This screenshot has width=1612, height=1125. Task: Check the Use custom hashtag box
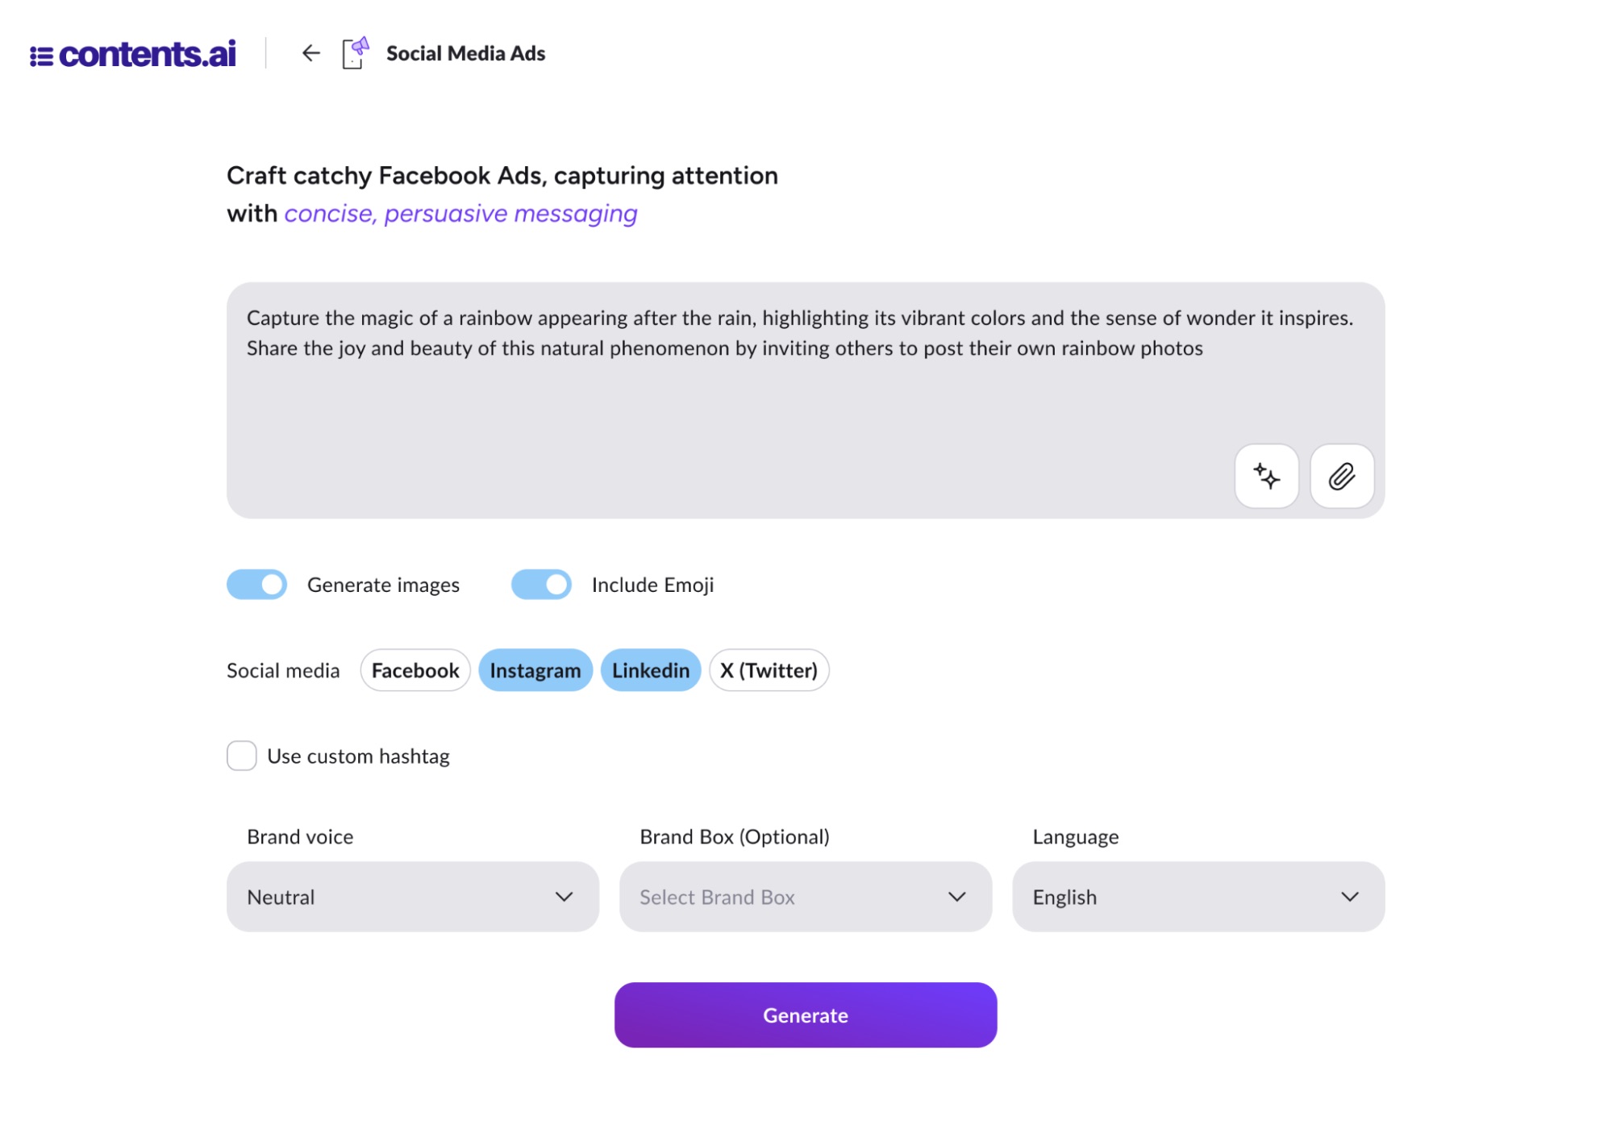coord(242,756)
